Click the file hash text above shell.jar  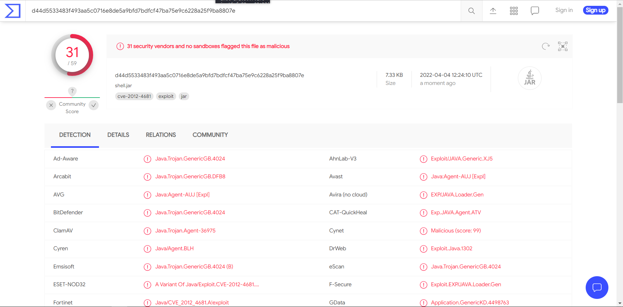coord(210,75)
